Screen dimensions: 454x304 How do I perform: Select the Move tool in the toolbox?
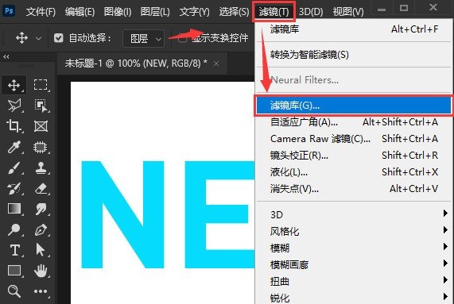pos(14,85)
